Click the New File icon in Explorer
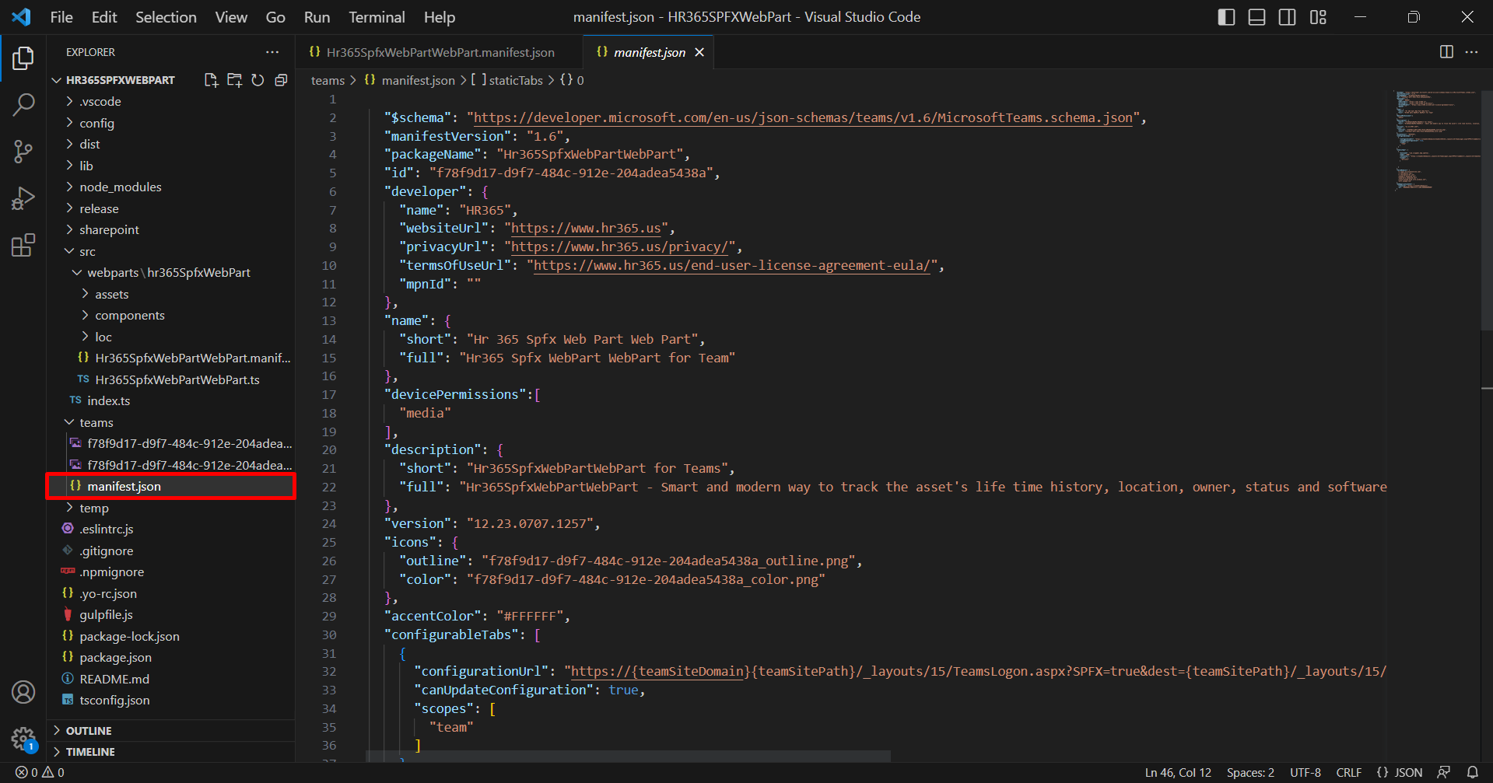This screenshot has width=1493, height=783. tap(211, 80)
